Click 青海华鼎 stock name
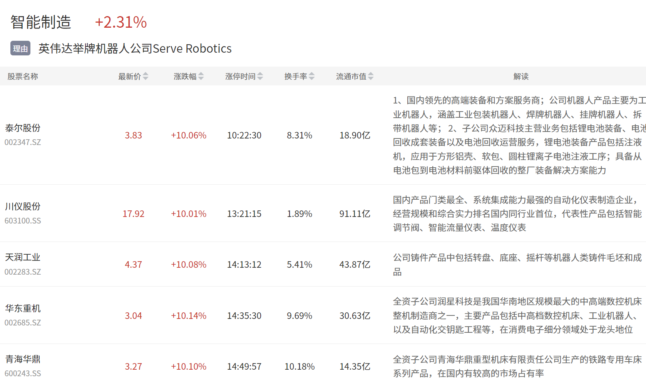Viewport: 646px width, 387px height. coord(23,359)
